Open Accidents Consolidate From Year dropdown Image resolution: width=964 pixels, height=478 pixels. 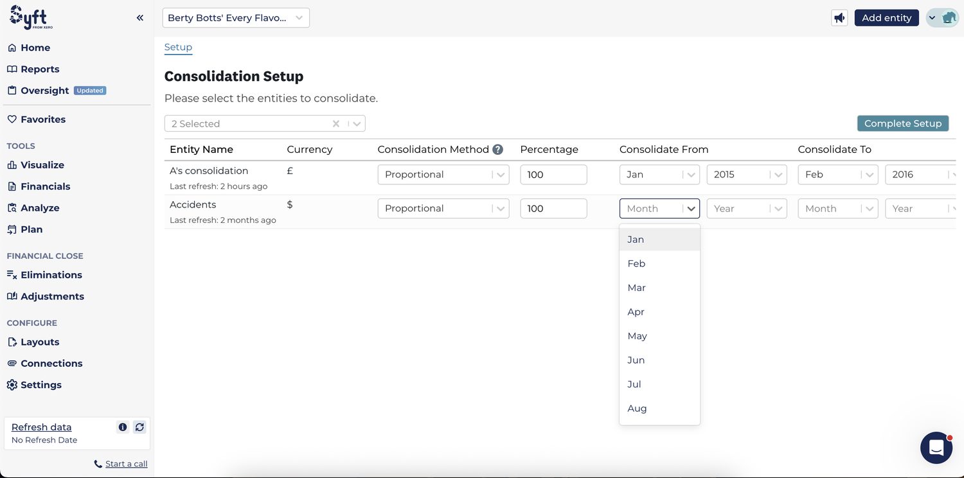(747, 209)
